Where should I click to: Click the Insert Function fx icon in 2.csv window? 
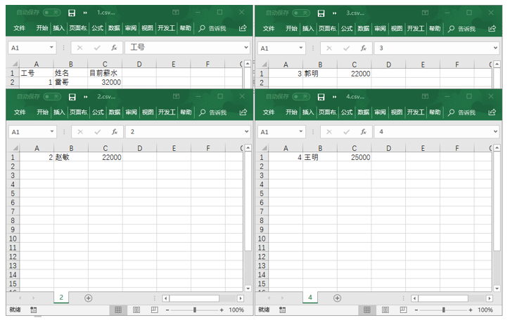coord(114,132)
